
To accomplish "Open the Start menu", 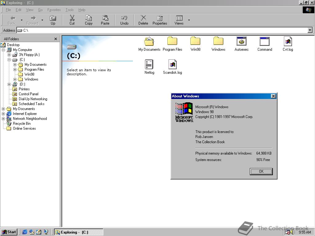I will coord(9,232).
